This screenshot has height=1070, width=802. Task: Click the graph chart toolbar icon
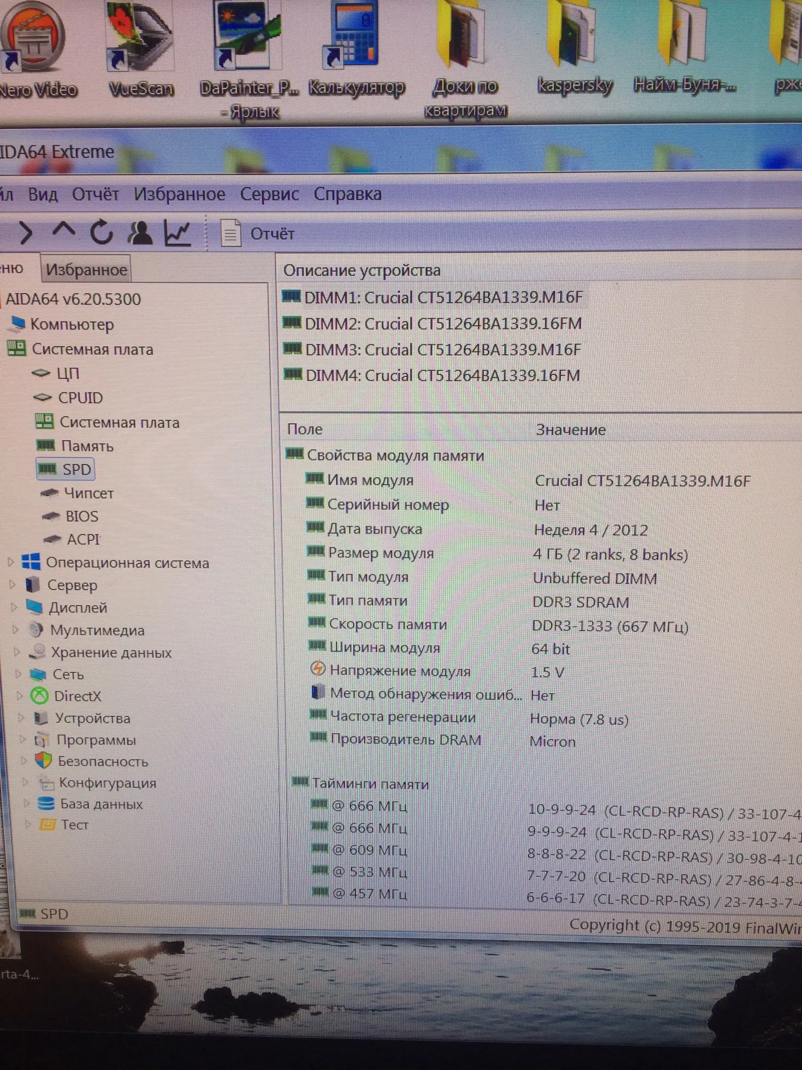click(x=178, y=233)
